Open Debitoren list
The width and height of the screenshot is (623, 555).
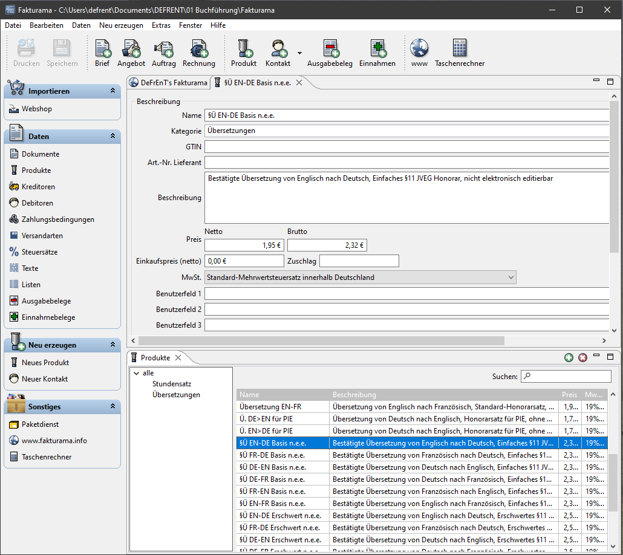pos(31,203)
